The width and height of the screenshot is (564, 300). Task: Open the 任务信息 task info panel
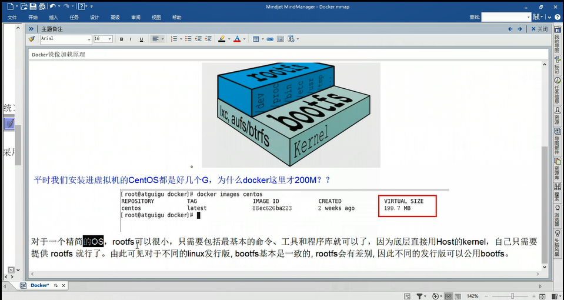point(557,90)
